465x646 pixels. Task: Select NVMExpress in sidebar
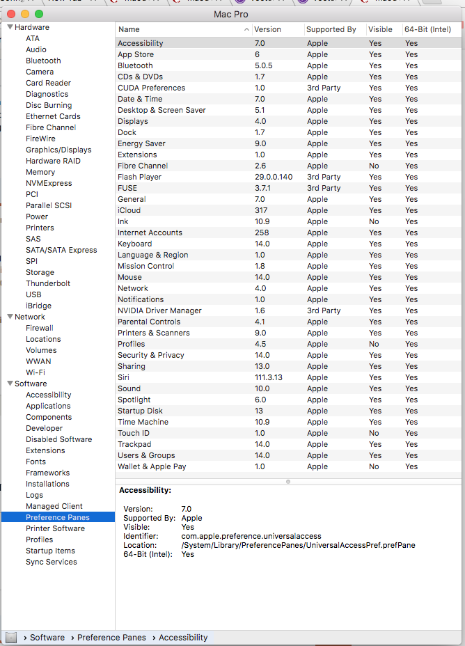pyautogui.click(x=49, y=183)
